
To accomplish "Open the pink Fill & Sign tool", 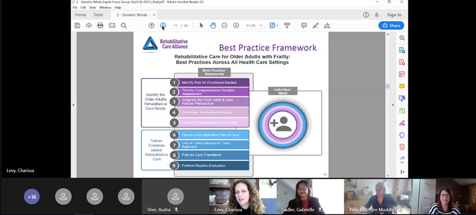I will pyautogui.click(x=402, y=123).
